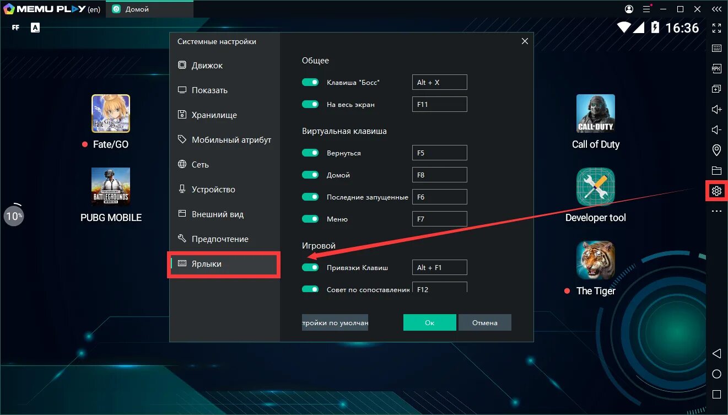Open virtual GPS location tool
This screenshot has height=415, width=728.
[x=716, y=149]
